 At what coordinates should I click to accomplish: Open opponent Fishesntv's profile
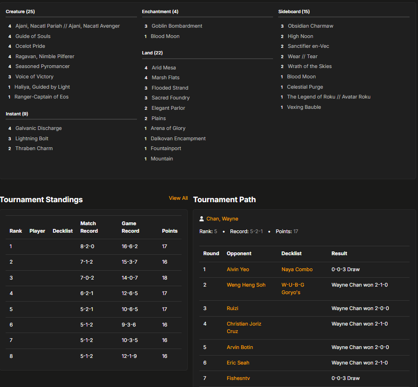click(238, 378)
